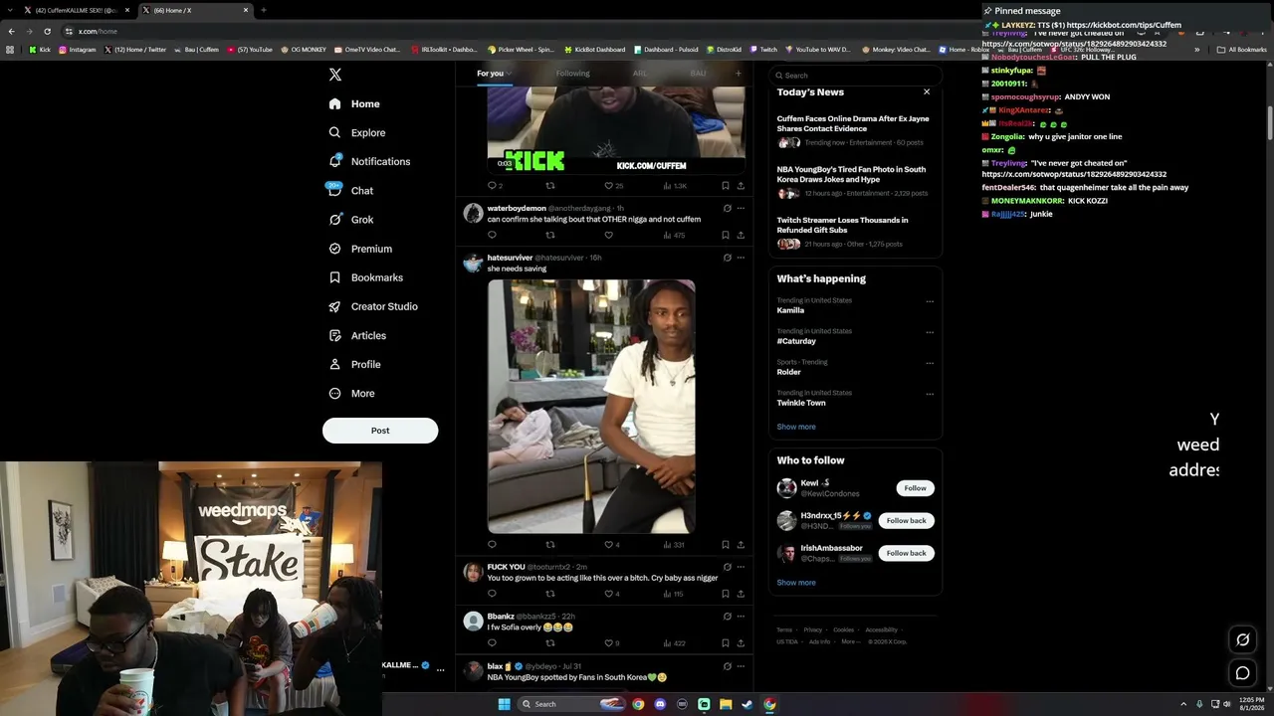Open more options on waterboydemon's post
Image resolution: width=1274 pixels, height=716 pixels.
coord(741,208)
